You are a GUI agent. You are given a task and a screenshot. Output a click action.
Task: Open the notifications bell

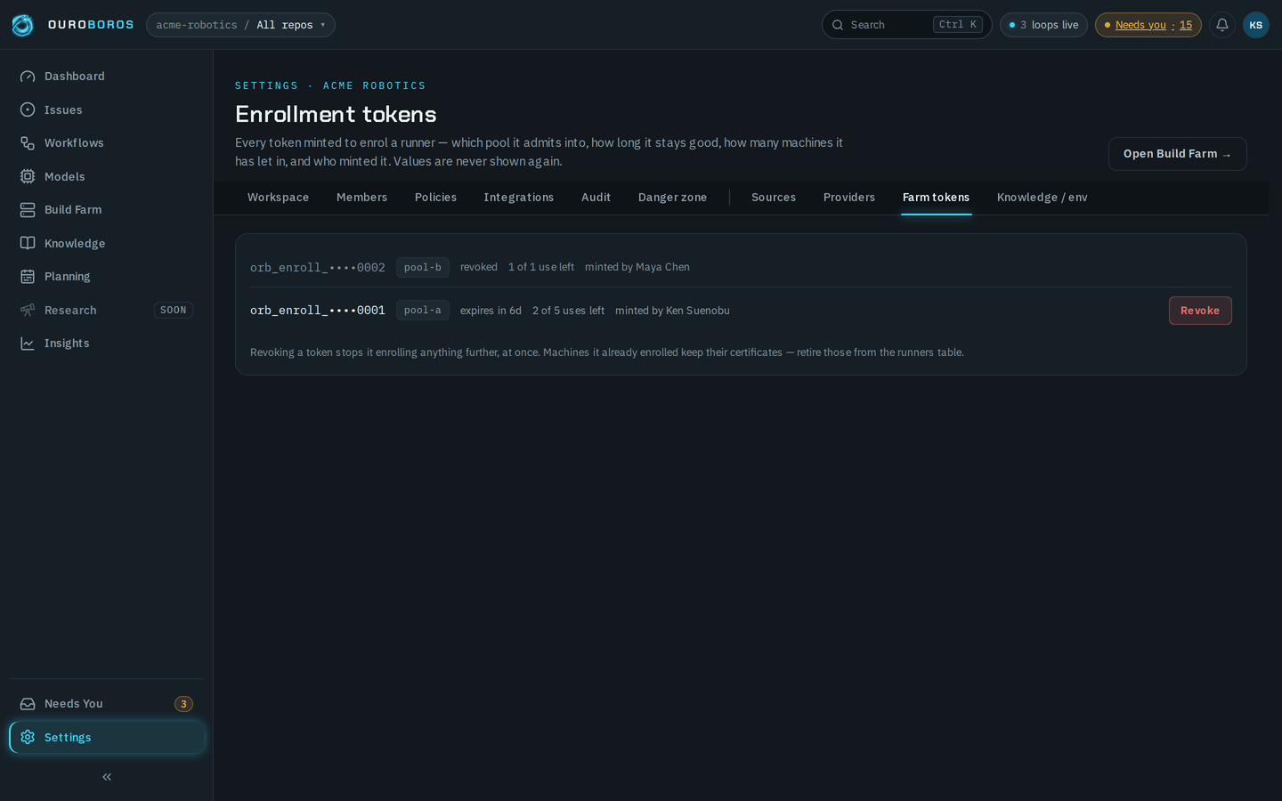click(x=1222, y=25)
